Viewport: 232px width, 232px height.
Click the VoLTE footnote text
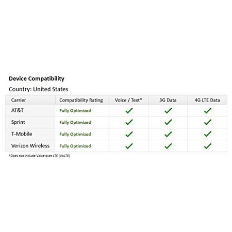coord(40,156)
